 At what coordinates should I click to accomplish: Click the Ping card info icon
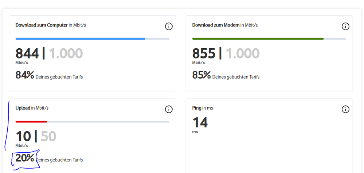point(345,109)
